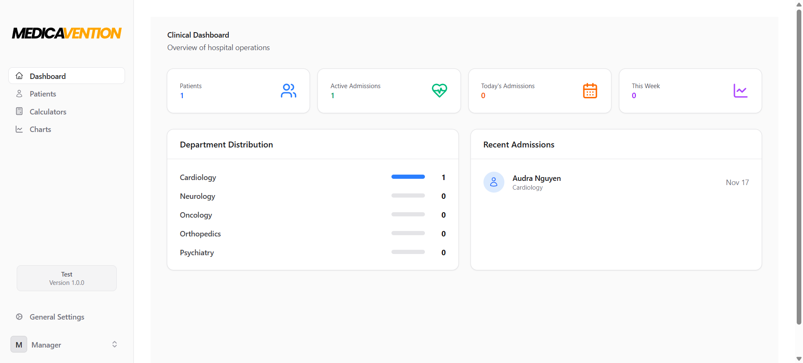803x363 pixels.
Task: Click the Overview of hospital operations subtitle
Action: (x=218, y=48)
